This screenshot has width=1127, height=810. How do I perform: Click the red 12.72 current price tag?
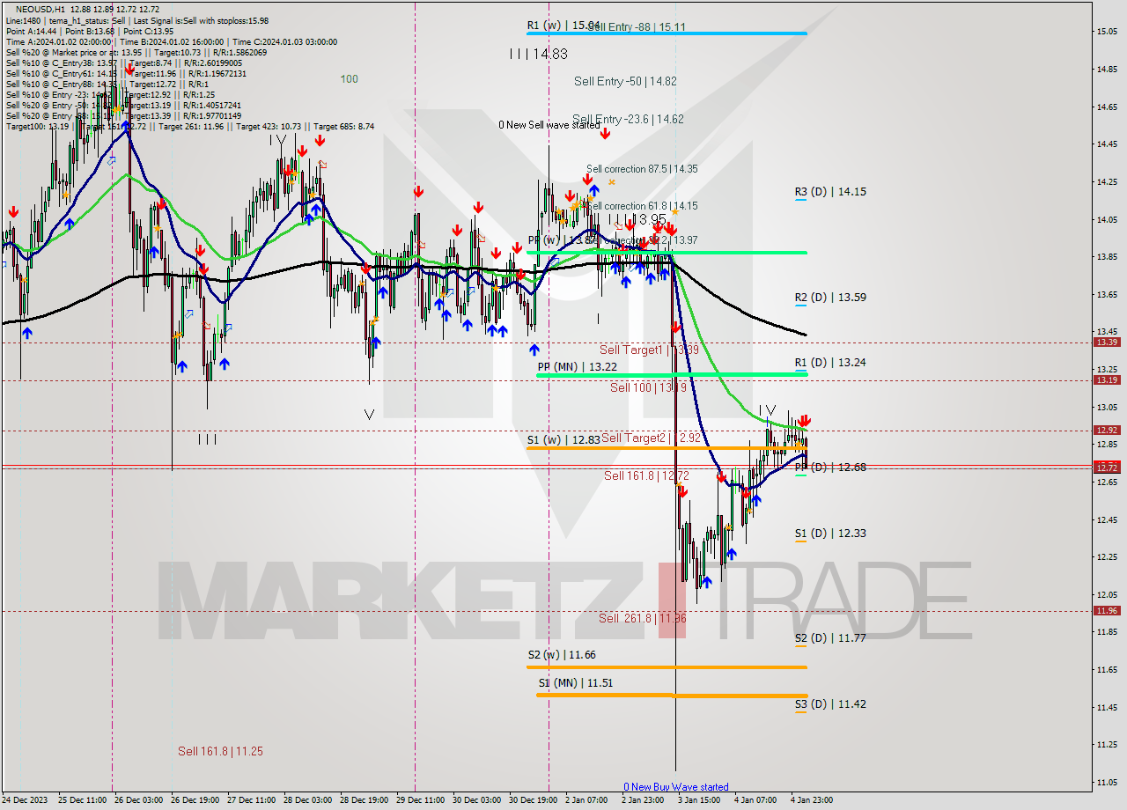[x=1107, y=467]
